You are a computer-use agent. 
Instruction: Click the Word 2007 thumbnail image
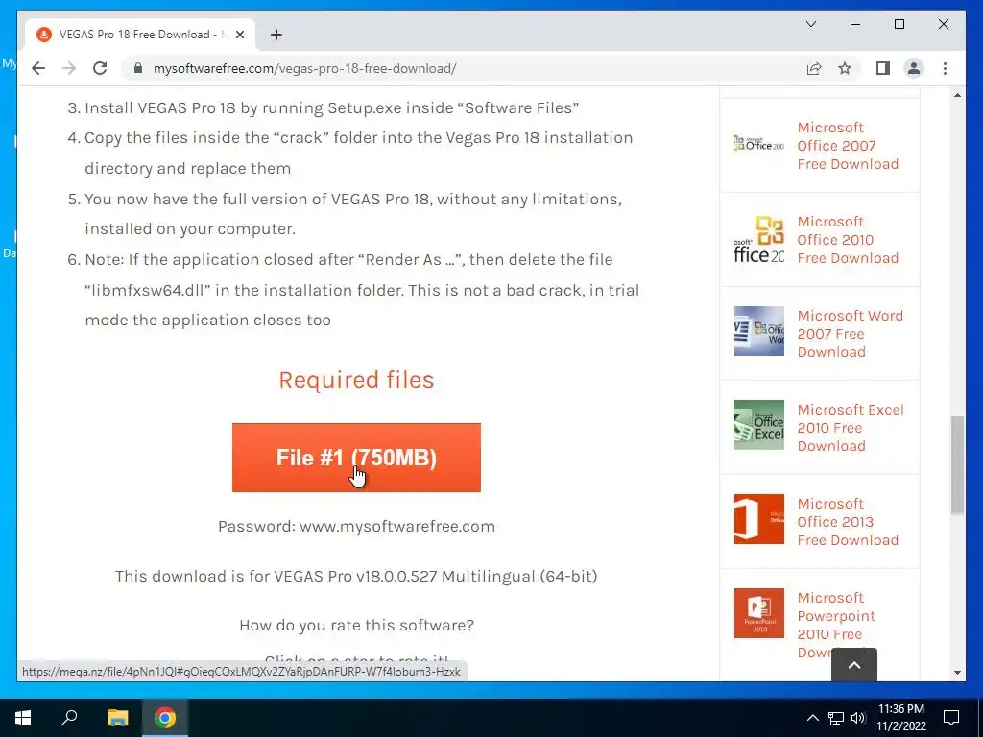(x=758, y=331)
